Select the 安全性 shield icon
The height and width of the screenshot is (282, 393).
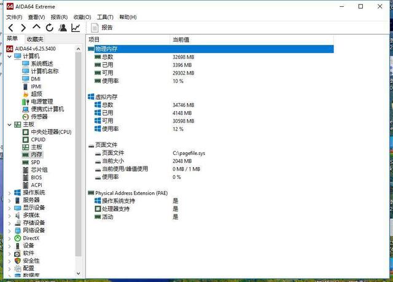(18, 261)
